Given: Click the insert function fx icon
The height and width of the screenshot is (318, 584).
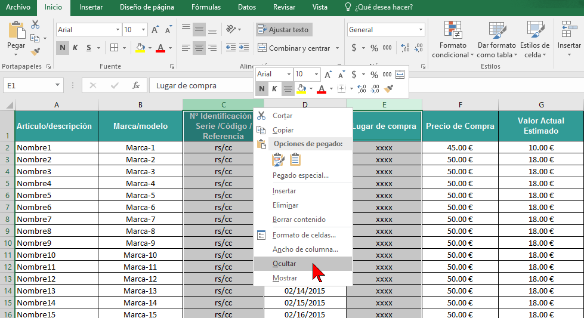Looking at the screenshot, I should [136, 86].
